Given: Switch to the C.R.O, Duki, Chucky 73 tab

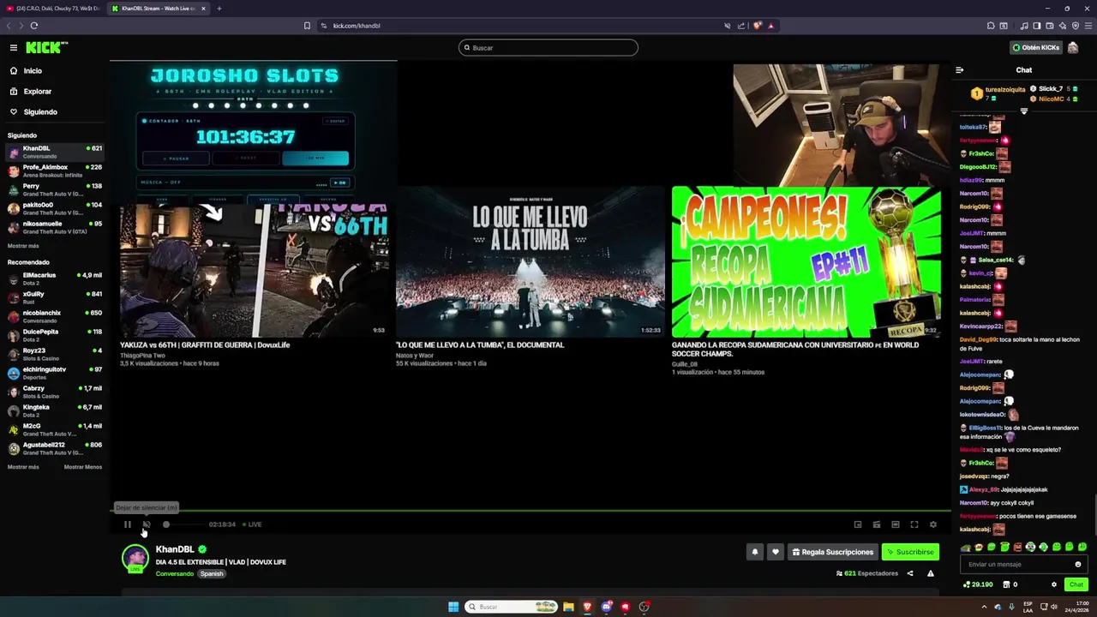Looking at the screenshot, I should coord(53,9).
